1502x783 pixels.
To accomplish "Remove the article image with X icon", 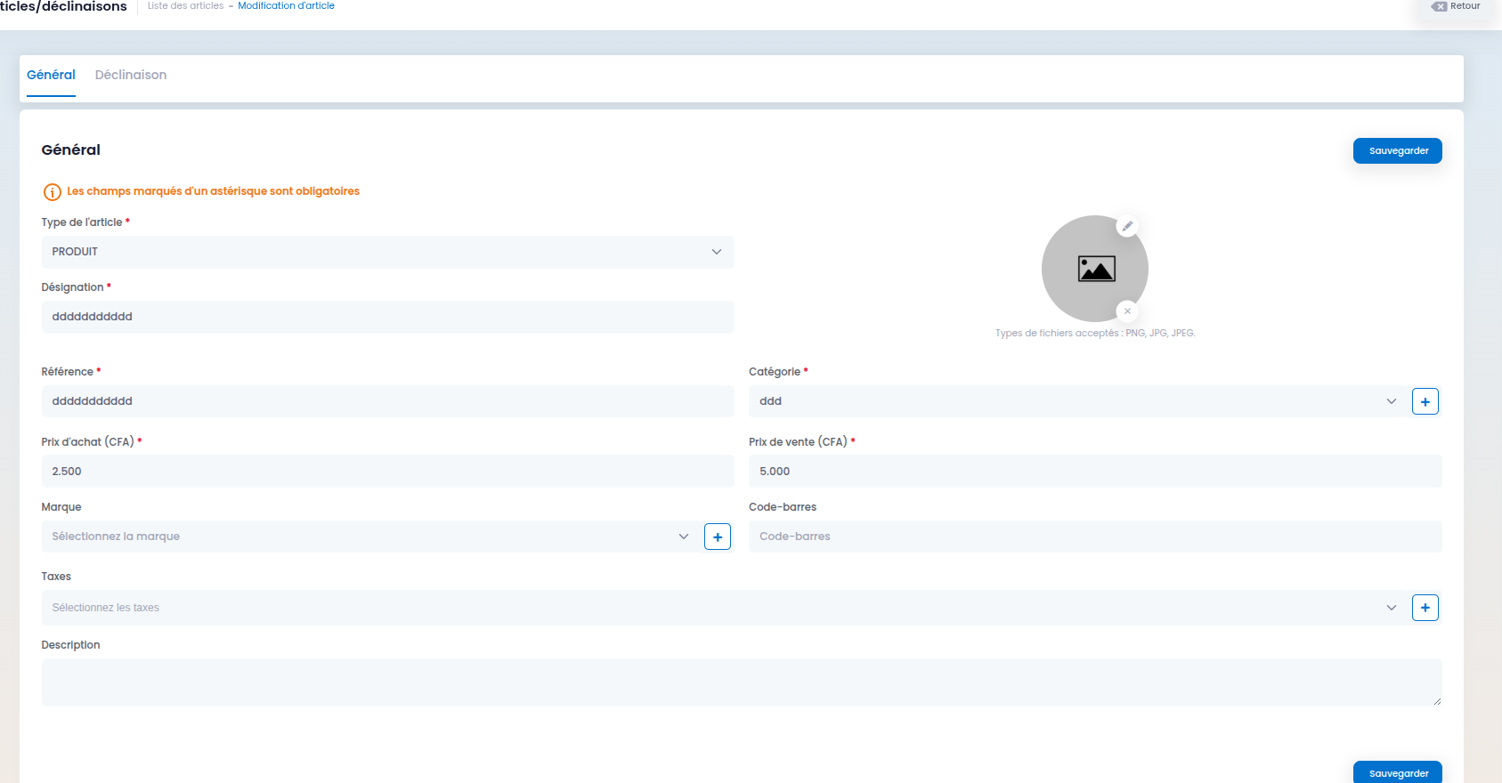I will [1127, 311].
